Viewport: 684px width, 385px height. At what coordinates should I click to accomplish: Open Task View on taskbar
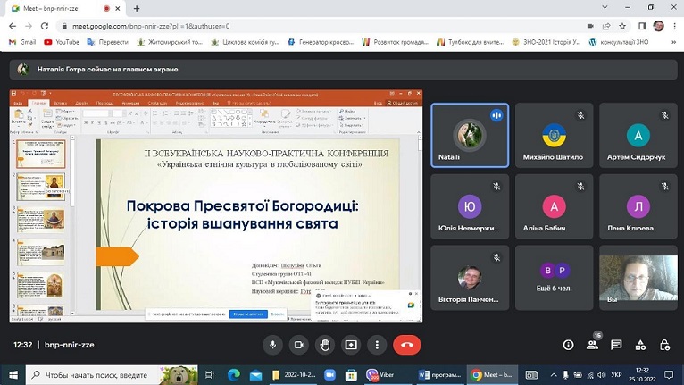click(210, 375)
